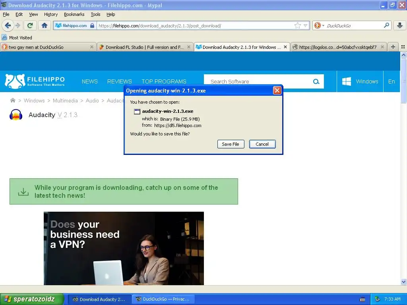Click Cancel in the download dialog
The image size is (407, 305).
point(262,144)
